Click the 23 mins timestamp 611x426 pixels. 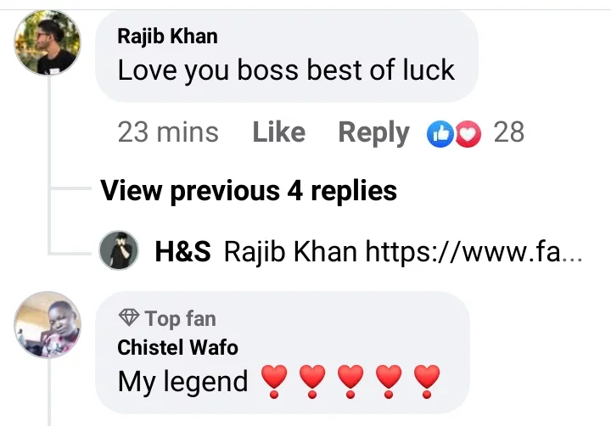click(x=168, y=132)
